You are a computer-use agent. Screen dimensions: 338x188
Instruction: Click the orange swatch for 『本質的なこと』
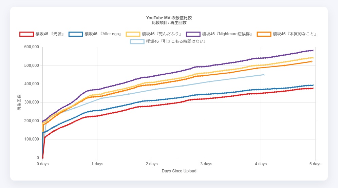pyautogui.click(x=264, y=34)
